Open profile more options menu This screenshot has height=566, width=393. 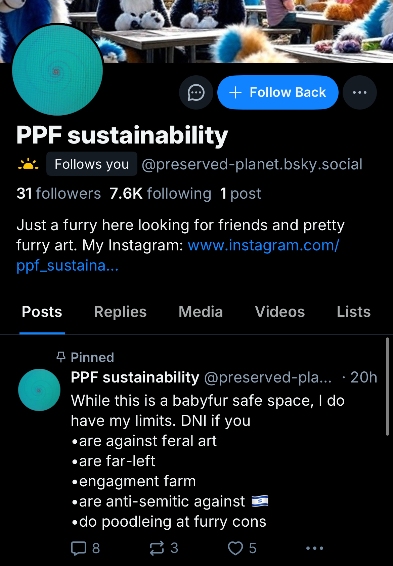pyautogui.click(x=359, y=92)
